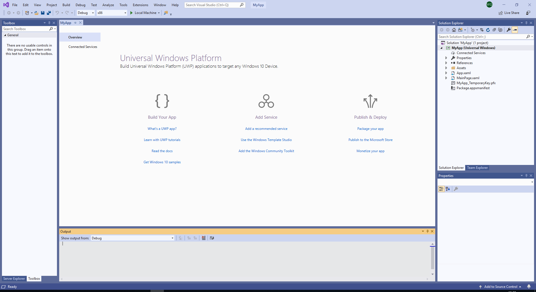Click the Undo toolbar icon

pyautogui.click(x=57, y=13)
